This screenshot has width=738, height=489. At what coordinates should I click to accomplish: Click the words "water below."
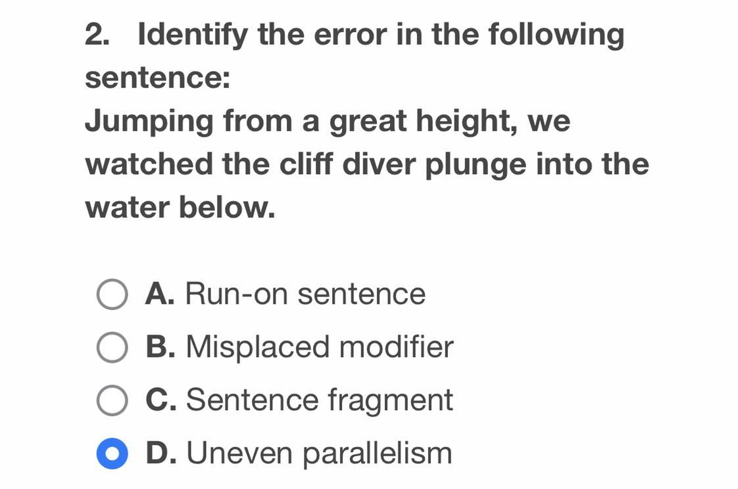[180, 208]
